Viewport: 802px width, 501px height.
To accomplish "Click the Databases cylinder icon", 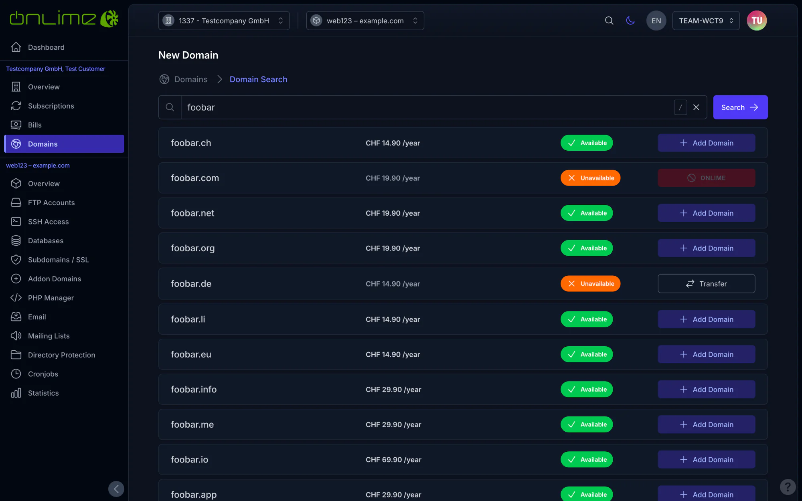I will point(16,240).
